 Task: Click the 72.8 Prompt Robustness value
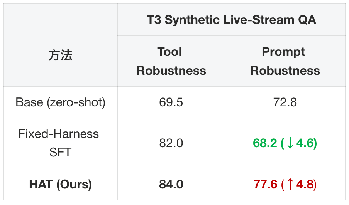[x=285, y=102]
